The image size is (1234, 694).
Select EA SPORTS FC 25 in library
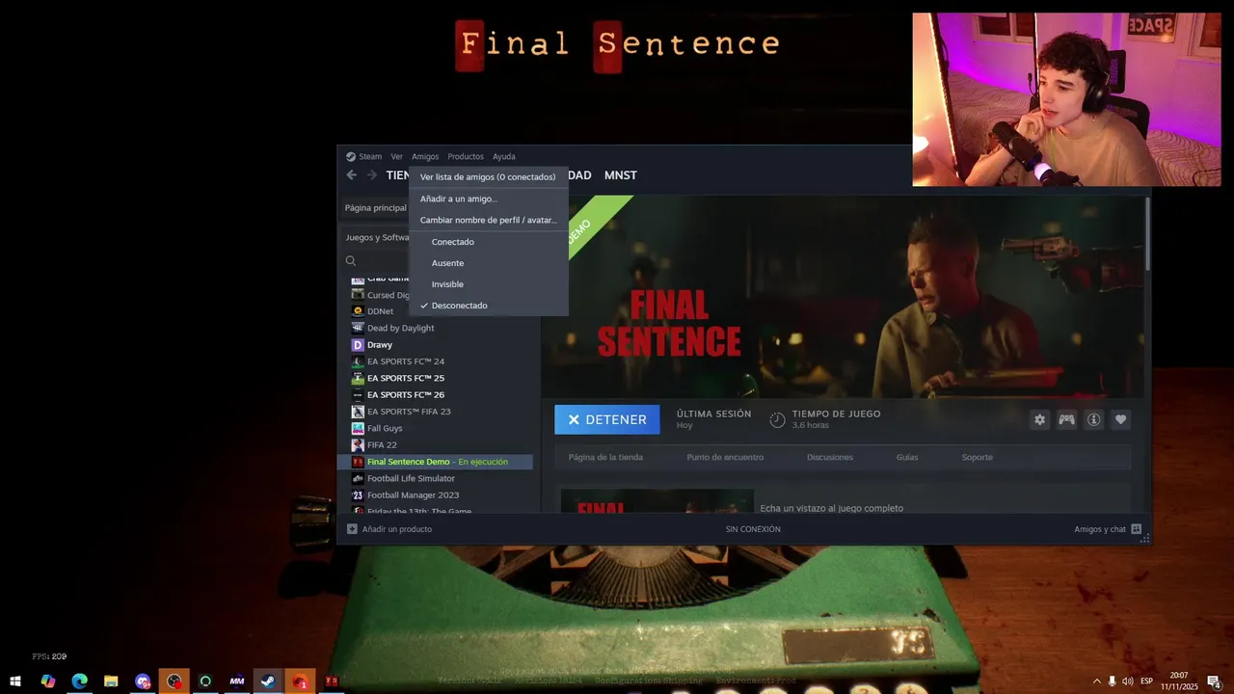point(406,378)
